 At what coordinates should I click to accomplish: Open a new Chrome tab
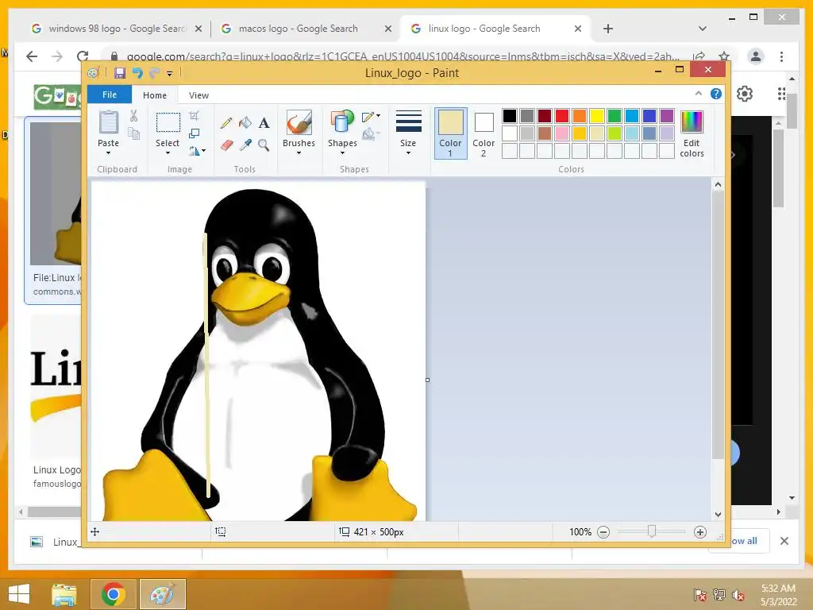tap(608, 29)
